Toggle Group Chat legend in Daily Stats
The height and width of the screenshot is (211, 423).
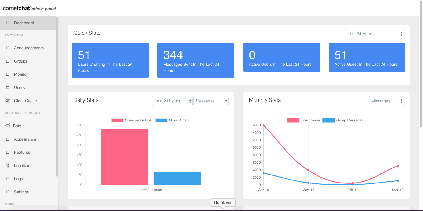[x=171, y=120]
